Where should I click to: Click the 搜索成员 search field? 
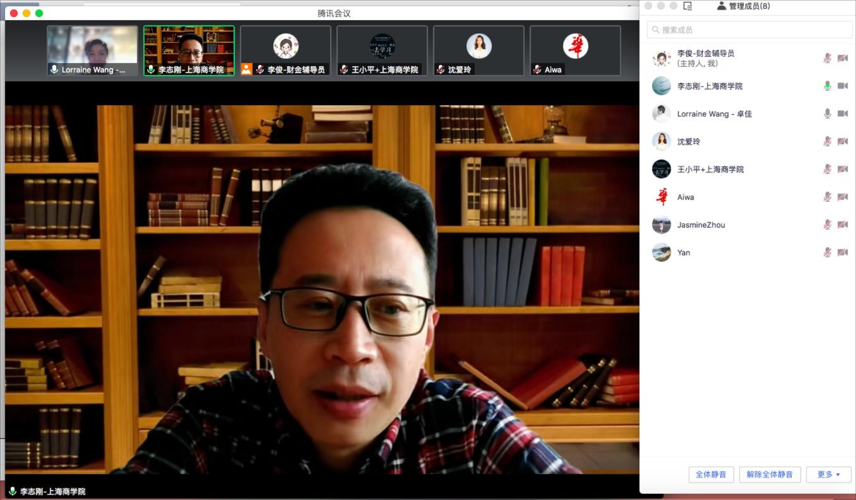point(749,30)
